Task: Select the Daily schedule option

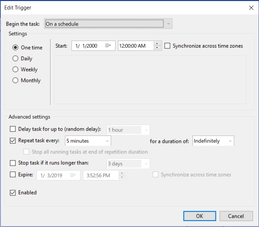Action: click(x=15, y=59)
